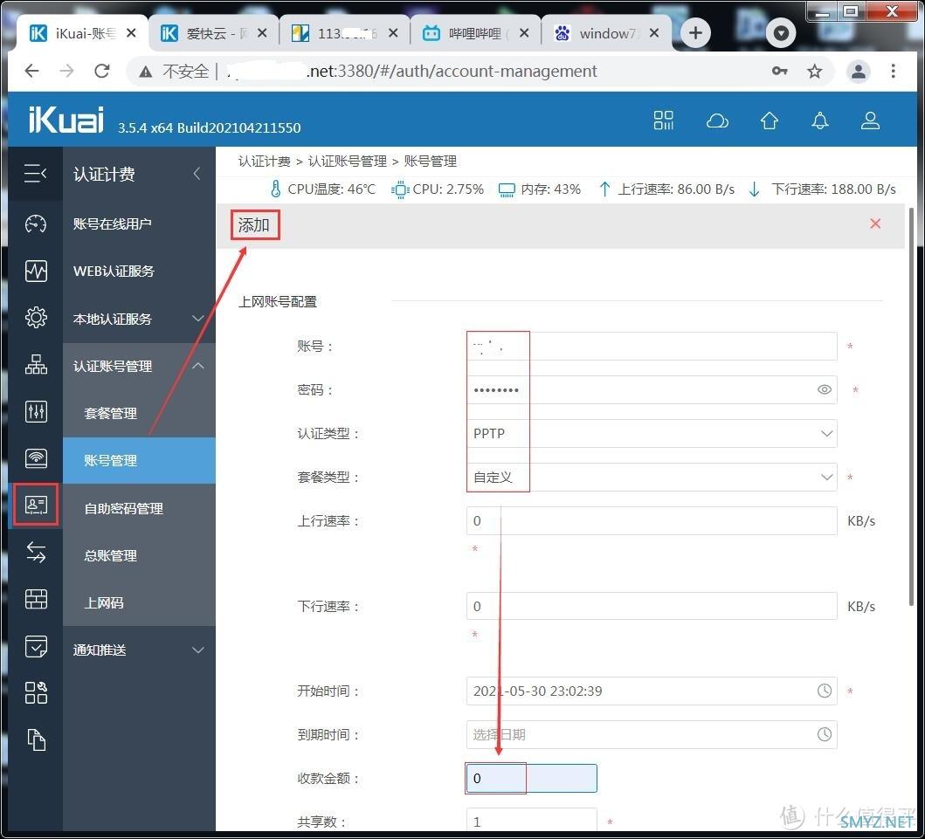Click the 下行速率 input field
The height and width of the screenshot is (839, 925).
(x=652, y=606)
